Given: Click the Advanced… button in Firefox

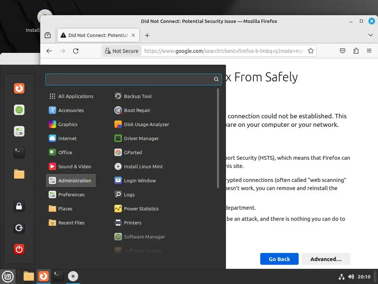Looking at the screenshot, I should click(326, 259).
